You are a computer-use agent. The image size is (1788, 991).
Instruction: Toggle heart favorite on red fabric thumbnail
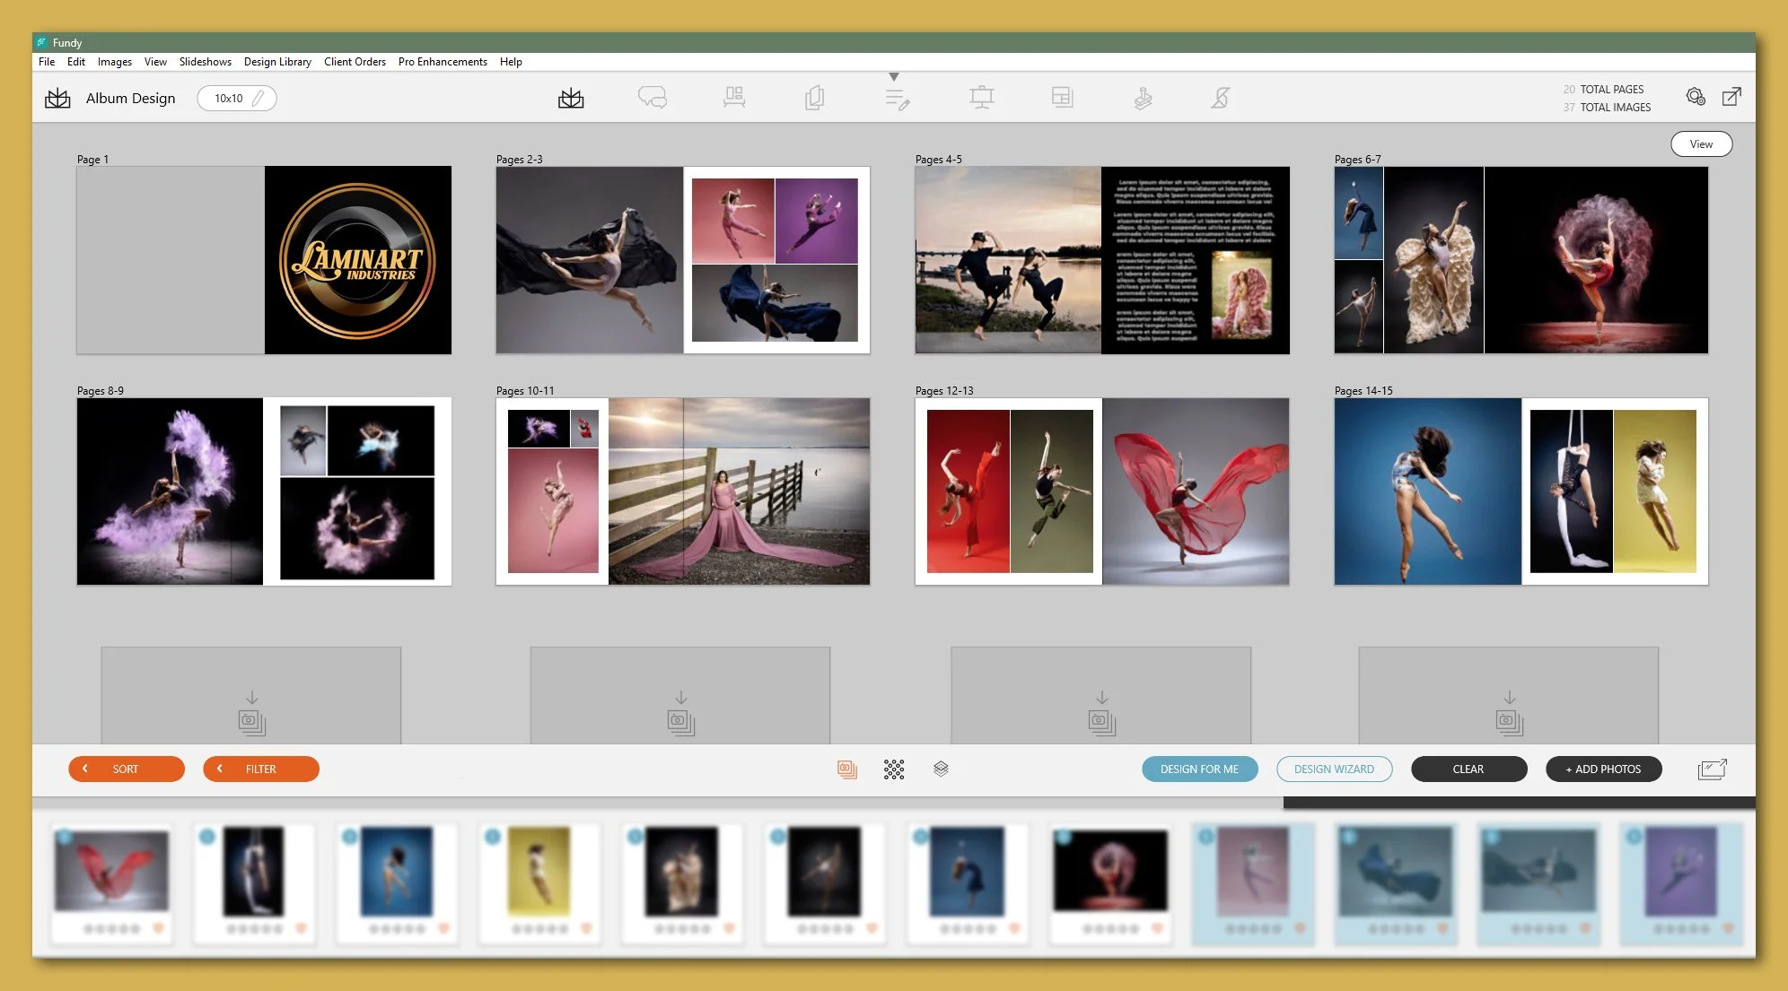coord(159,928)
